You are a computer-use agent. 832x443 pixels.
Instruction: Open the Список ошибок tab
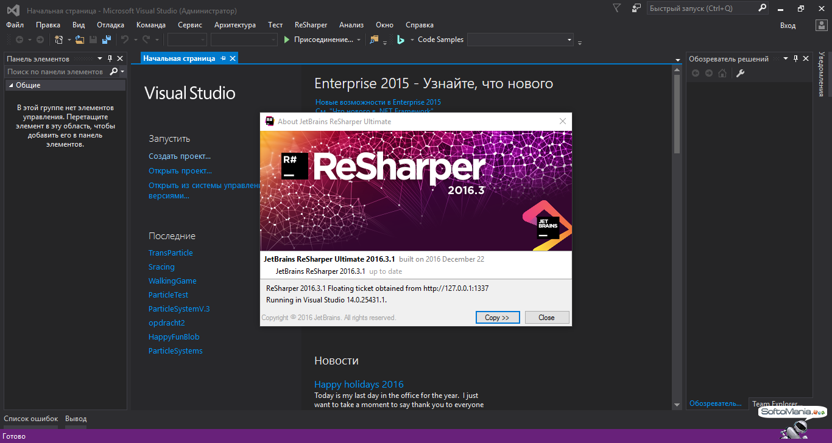[x=31, y=419]
